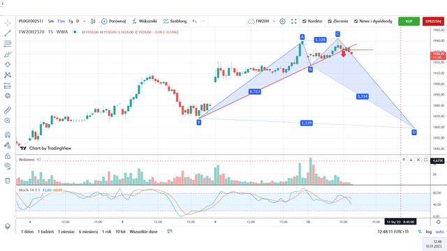Click the pattern point X label
This screenshot has width=447, height=251.
[198, 123]
